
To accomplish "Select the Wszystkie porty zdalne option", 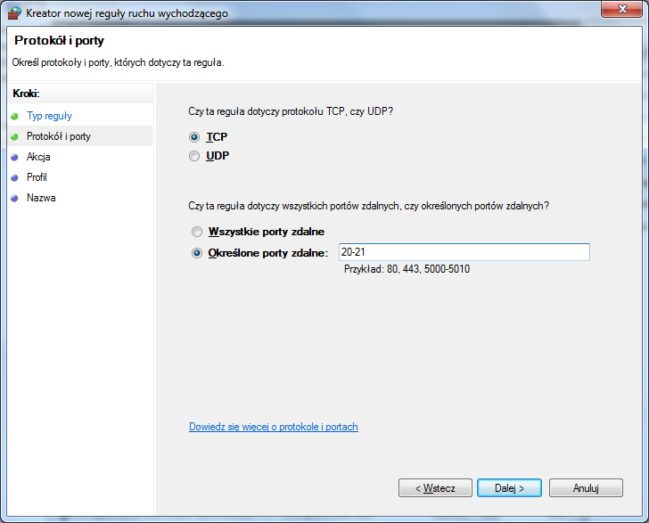I will click(197, 232).
